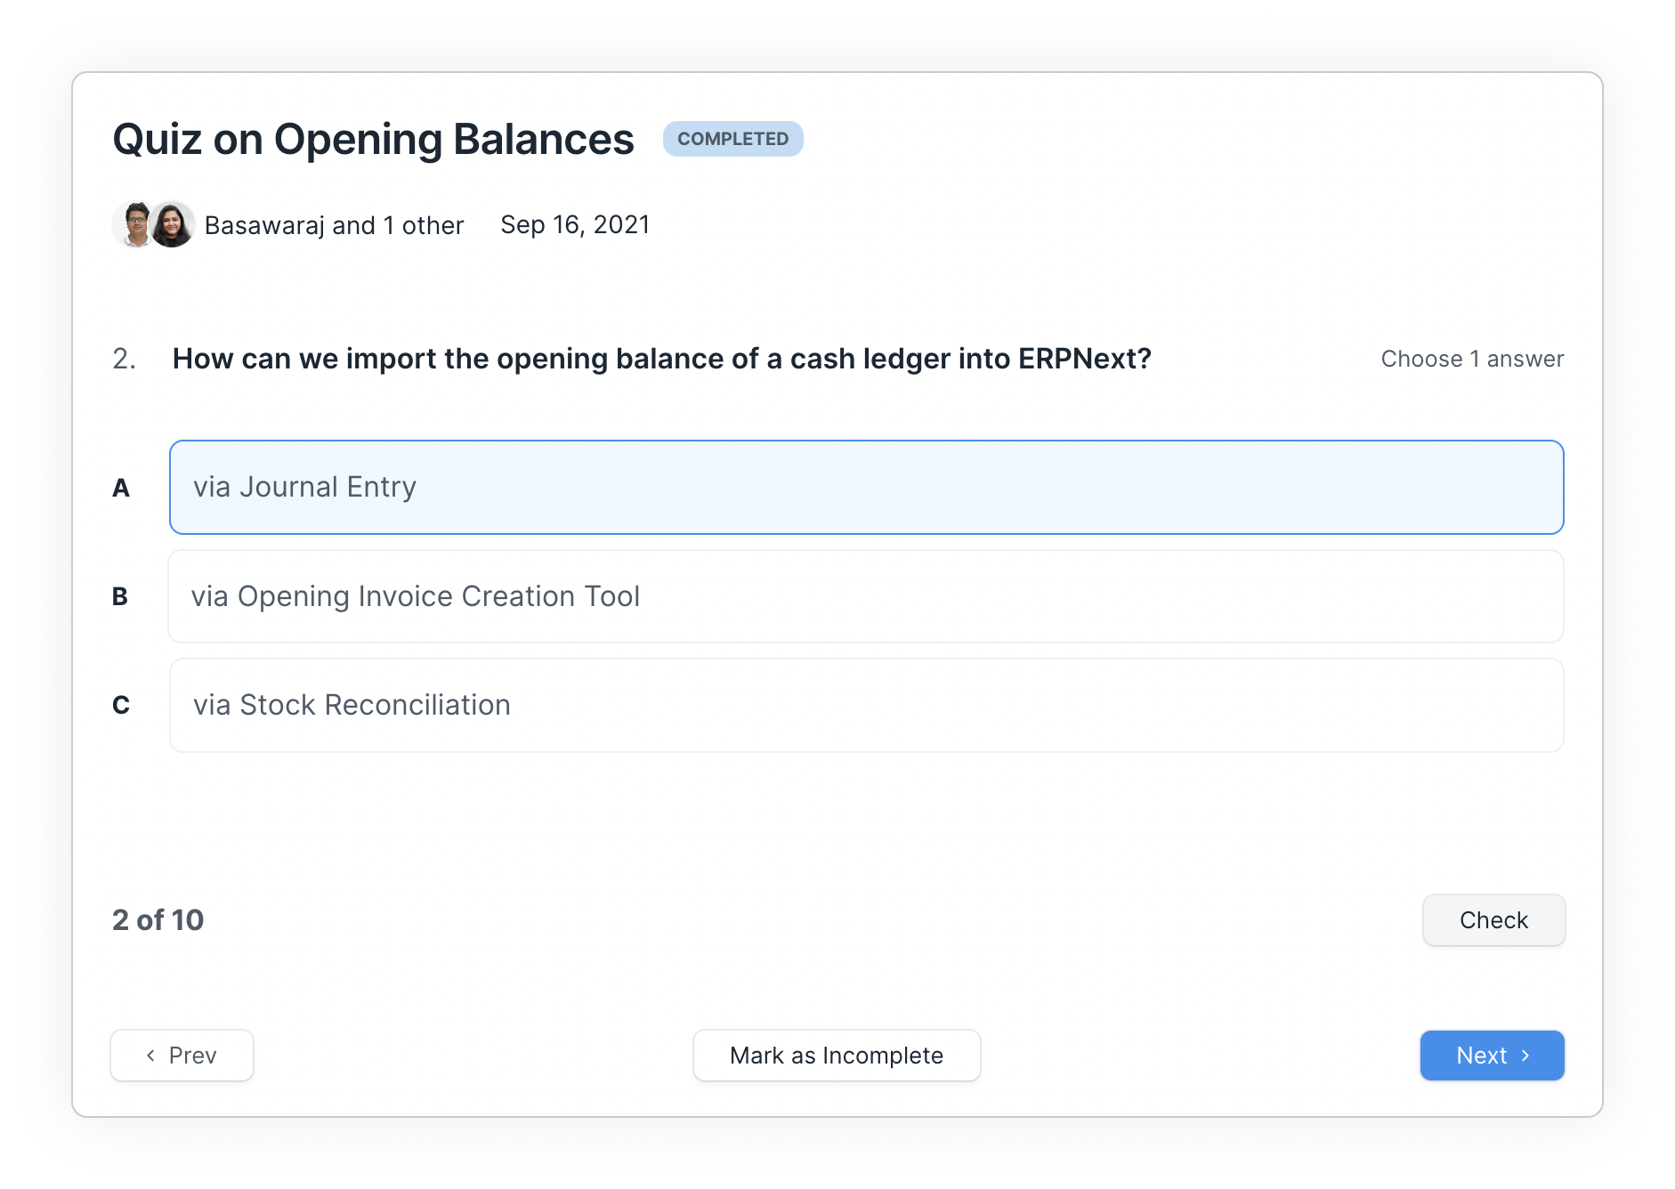Click the second author's avatar photo

[x=172, y=224]
